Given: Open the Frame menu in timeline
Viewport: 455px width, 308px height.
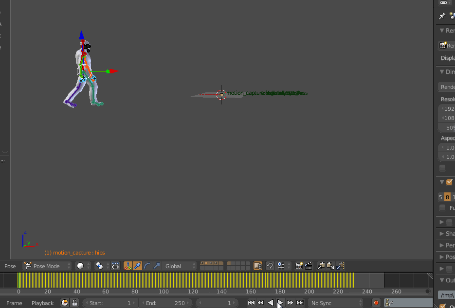Looking at the screenshot, I should (x=14, y=303).
